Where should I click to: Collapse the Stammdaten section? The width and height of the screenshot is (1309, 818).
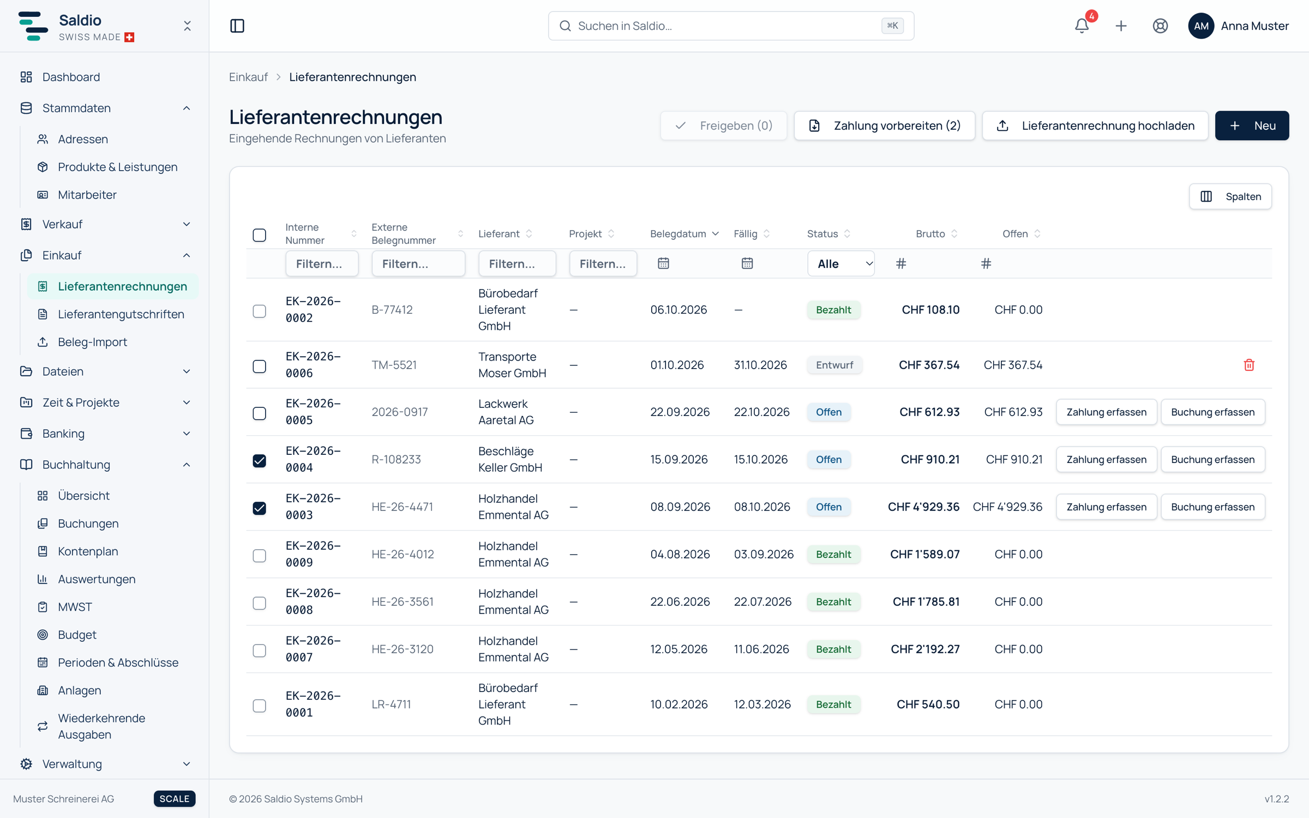pos(105,108)
